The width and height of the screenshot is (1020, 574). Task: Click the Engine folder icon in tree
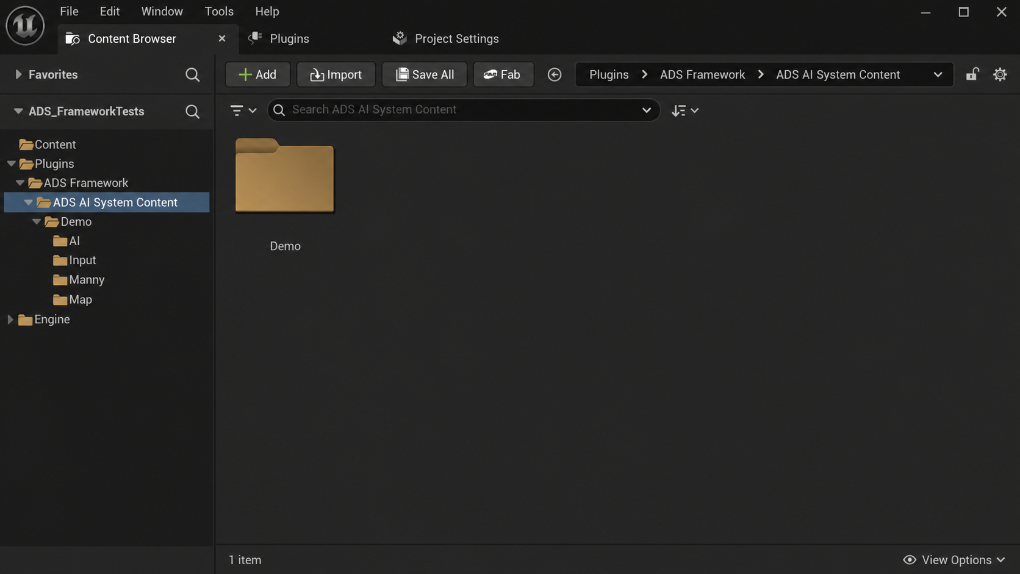pyautogui.click(x=25, y=320)
